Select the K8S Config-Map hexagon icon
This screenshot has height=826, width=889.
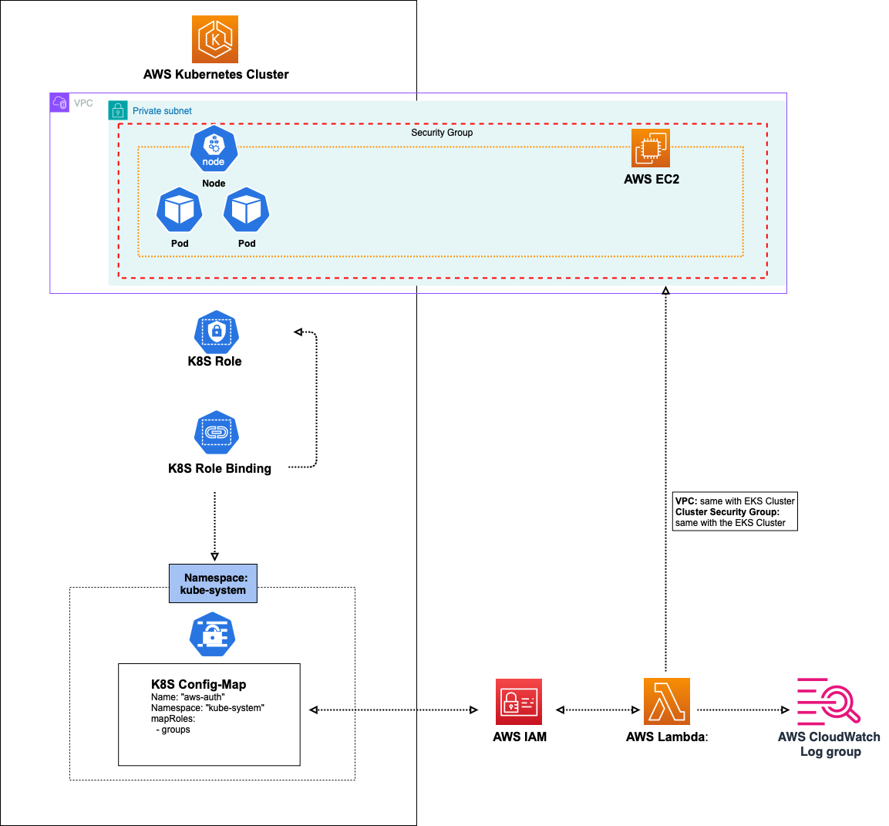pos(212,634)
